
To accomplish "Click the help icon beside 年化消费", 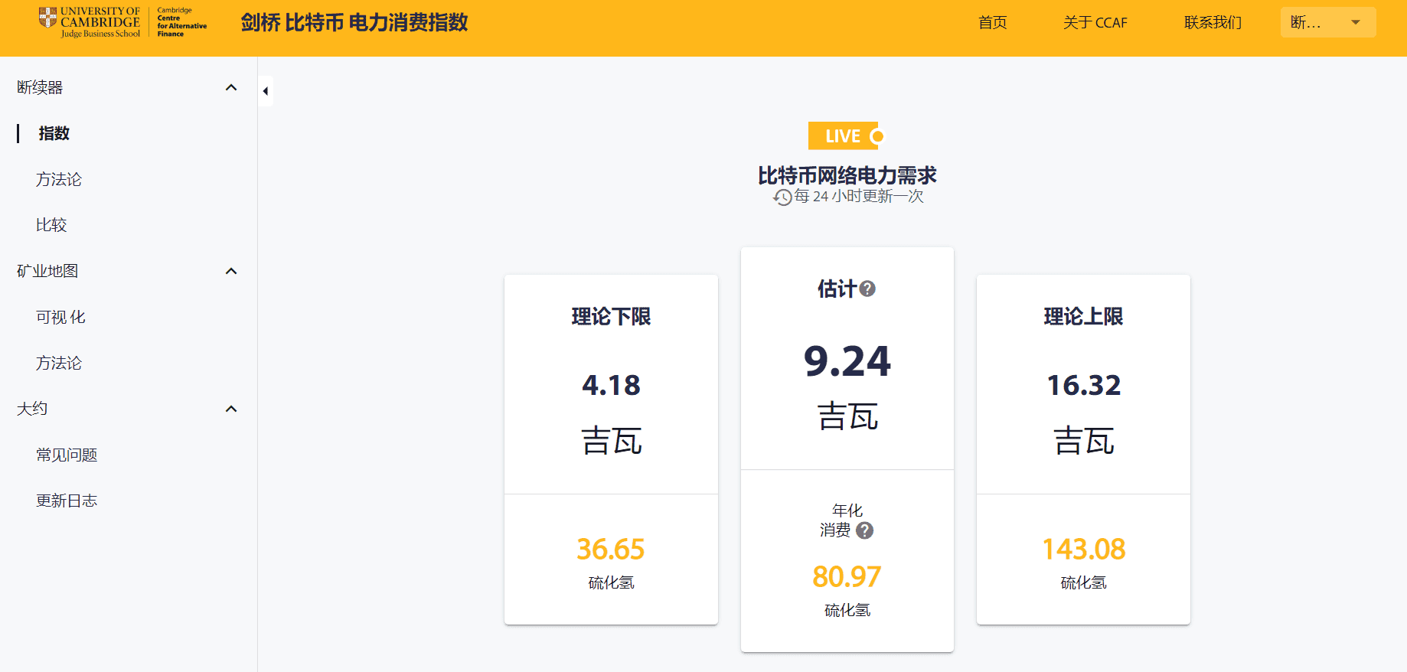I will pos(864,530).
